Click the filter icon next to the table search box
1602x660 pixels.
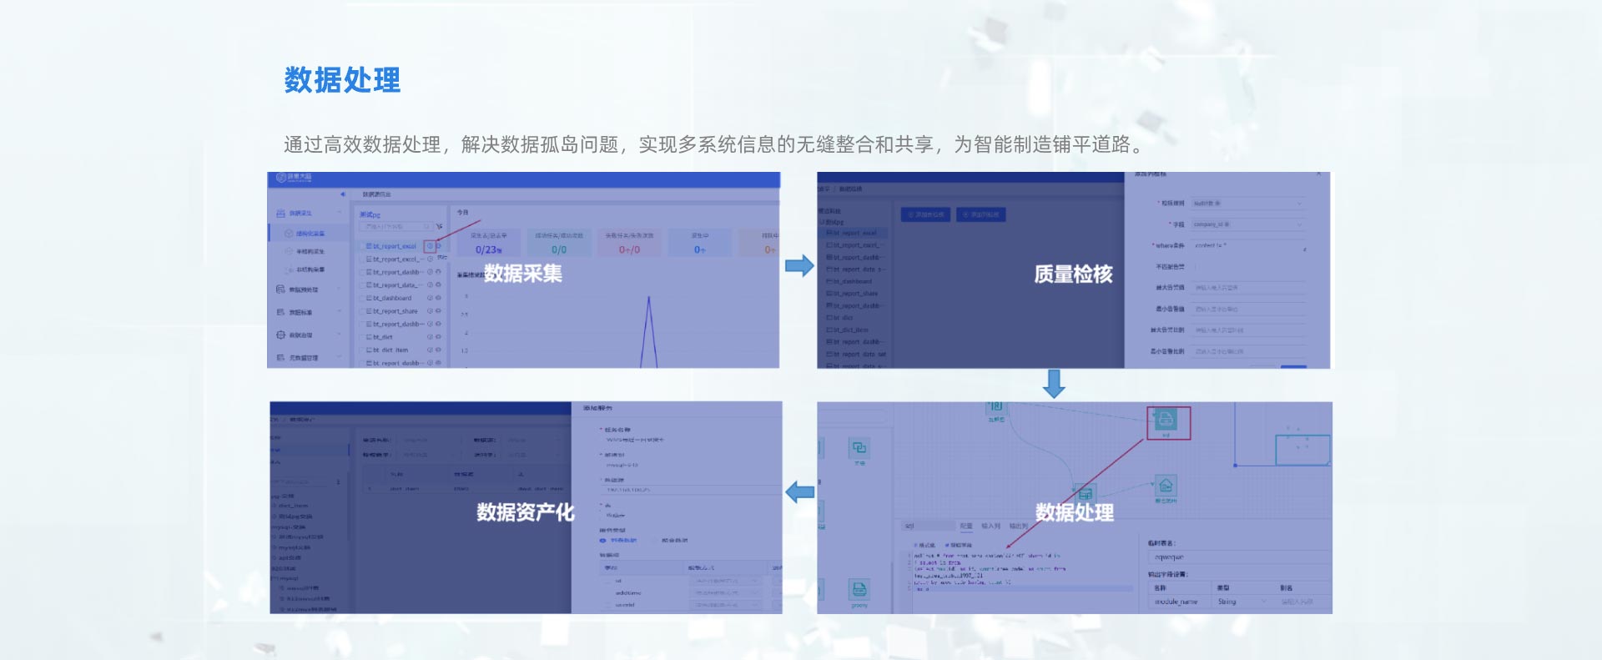pos(439,226)
